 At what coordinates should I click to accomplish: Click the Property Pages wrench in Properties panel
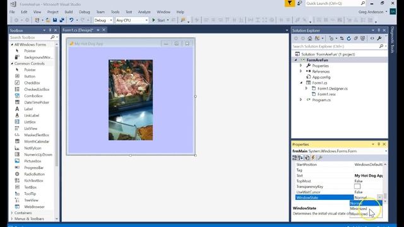pyautogui.click(x=320, y=158)
